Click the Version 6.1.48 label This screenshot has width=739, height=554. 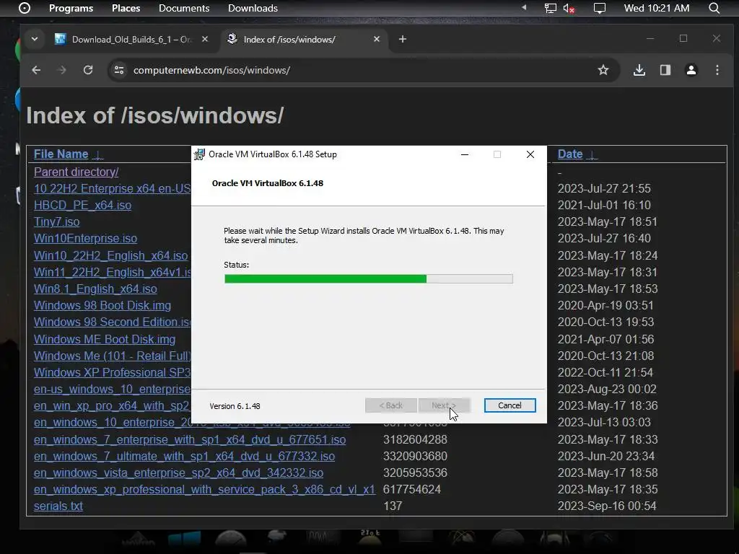coord(235,406)
